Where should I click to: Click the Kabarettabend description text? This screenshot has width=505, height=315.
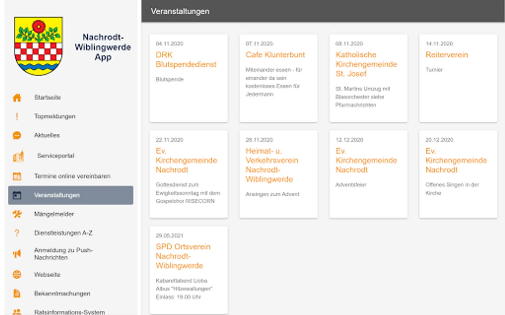[184, 289]
